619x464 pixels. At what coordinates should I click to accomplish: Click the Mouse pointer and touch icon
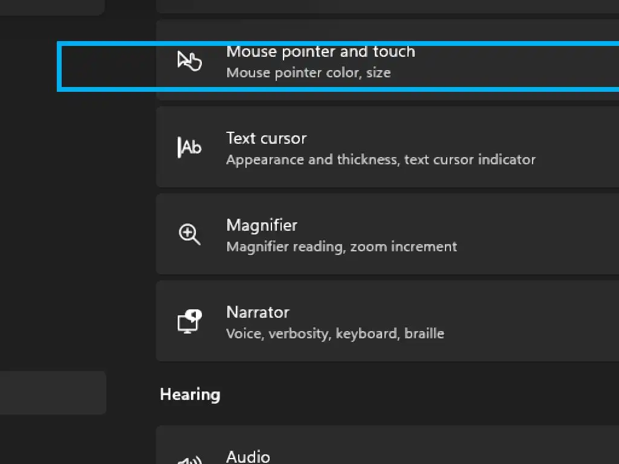(189, 61)
